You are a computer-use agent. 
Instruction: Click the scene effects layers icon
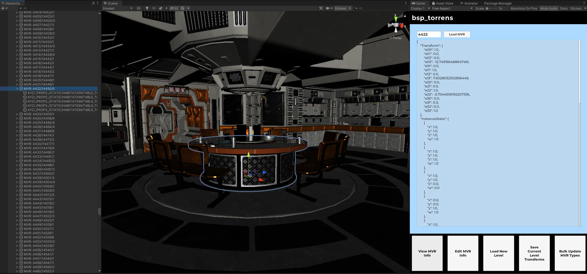point(161,8)
